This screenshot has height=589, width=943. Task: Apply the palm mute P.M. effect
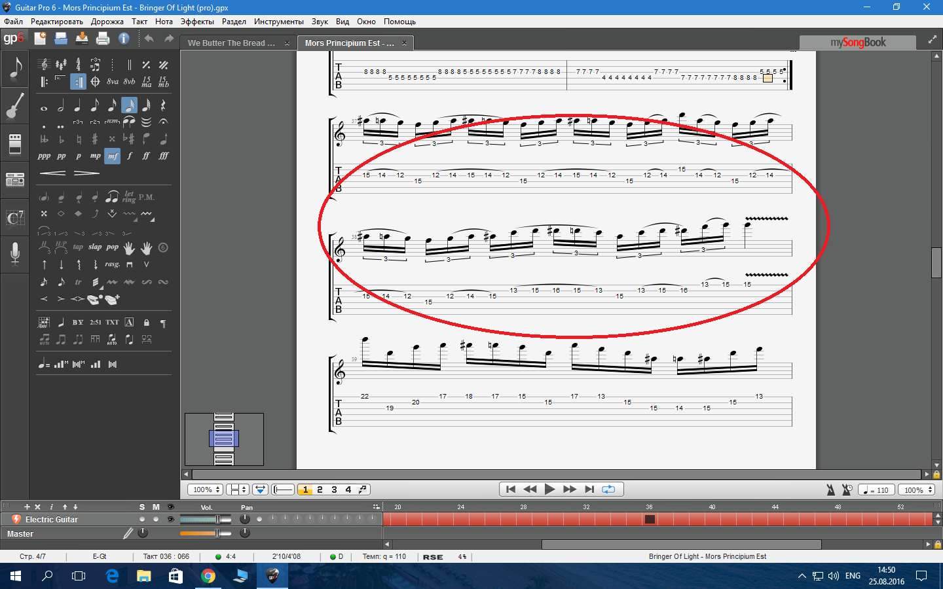[x=146, y=196]
